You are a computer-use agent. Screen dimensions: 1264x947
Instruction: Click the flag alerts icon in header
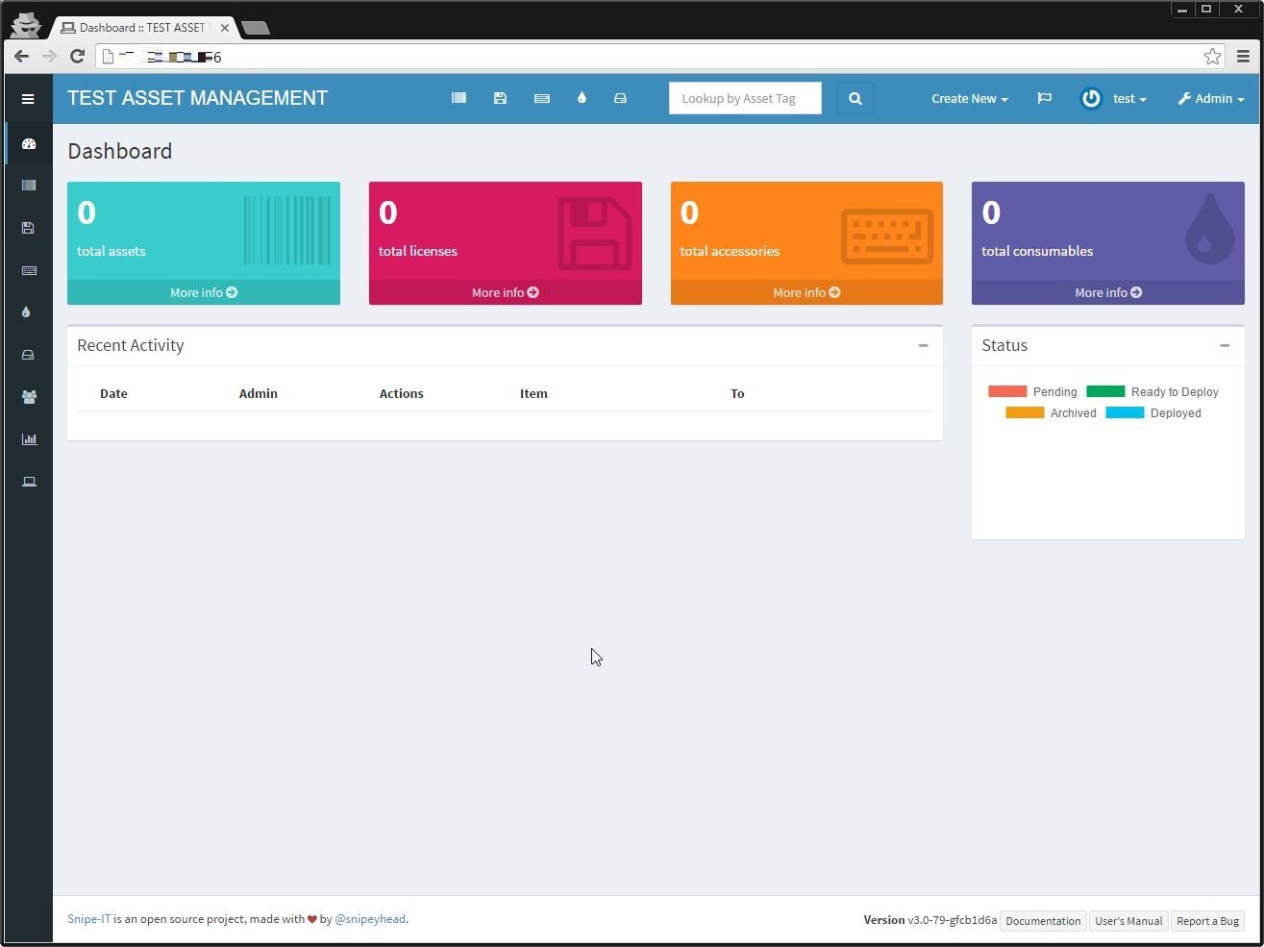pos(1044,98)
